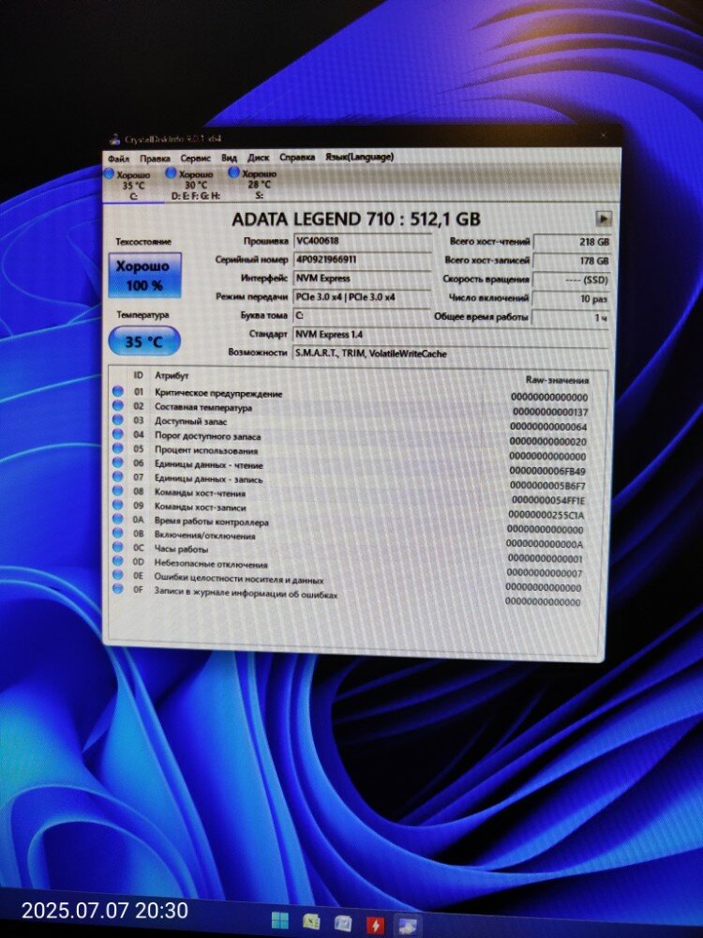Click the blue status dot for attribute 03
This screenshot has height=938, width=703.
pyautogui.click(x=118, y=420)
